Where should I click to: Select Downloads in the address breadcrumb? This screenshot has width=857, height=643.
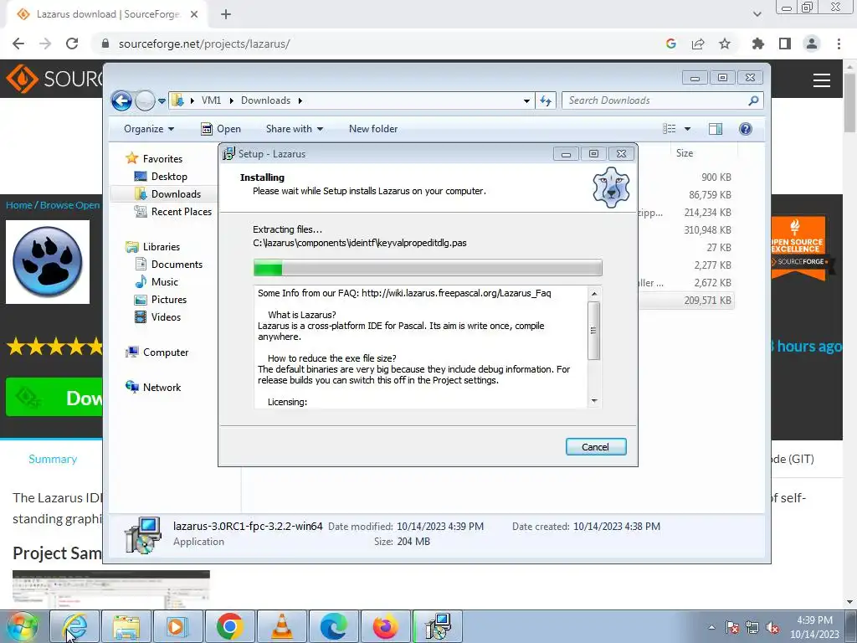point(265,100)
